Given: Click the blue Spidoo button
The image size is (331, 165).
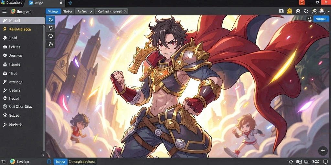Looking at the screenshot, I should (x=321, y=19).
